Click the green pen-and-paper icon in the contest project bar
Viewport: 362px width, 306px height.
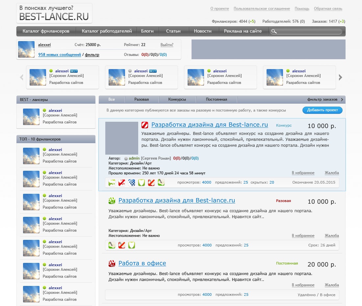[x=161, y=183]
